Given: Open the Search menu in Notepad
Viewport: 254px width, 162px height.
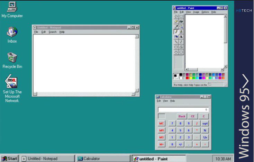Looking at the screenshot, I should click(x=52, y=32).
